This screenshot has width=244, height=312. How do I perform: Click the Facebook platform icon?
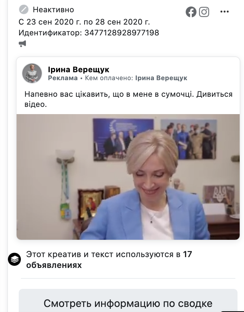pos(191,12)
